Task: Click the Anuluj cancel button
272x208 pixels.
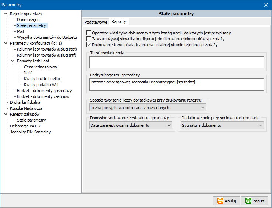Action: pos(226,201)
